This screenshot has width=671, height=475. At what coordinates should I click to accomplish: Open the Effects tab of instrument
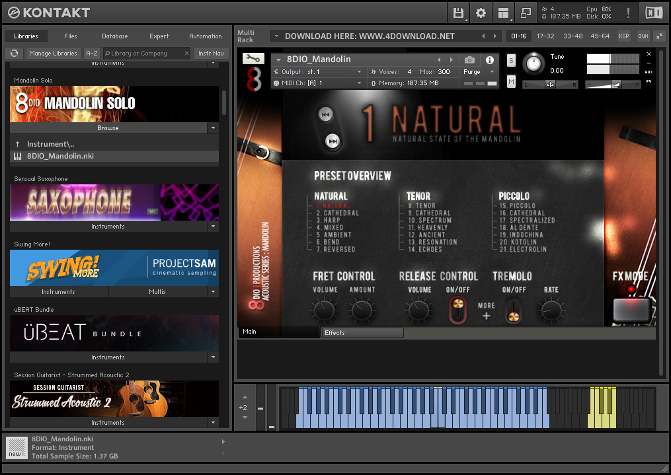362,332
